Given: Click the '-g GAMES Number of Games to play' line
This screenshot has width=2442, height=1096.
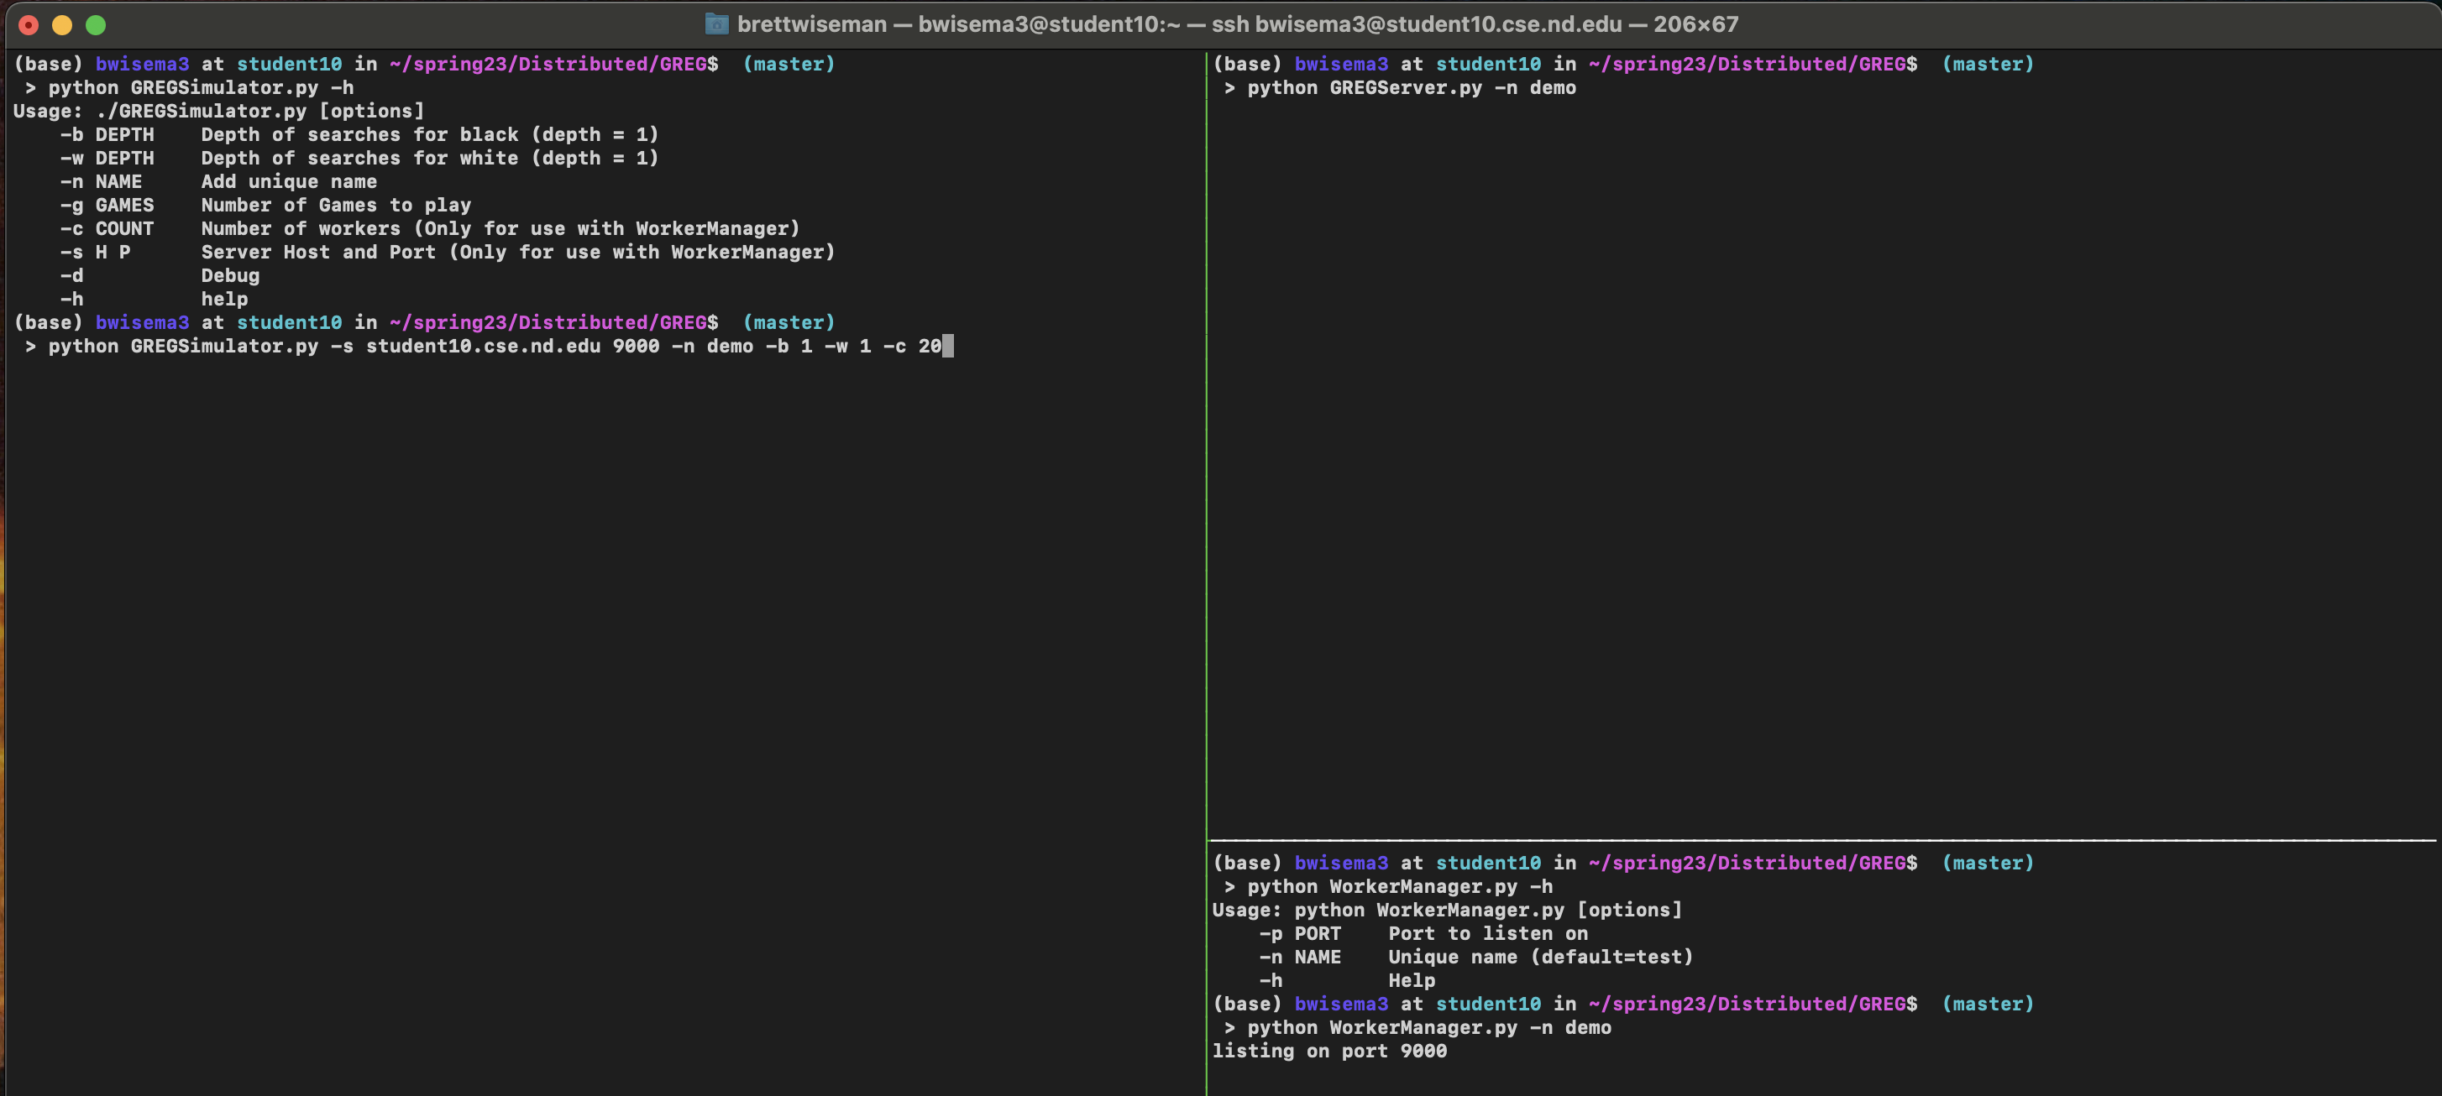Looking at the screenshot, I should pyautogui.click(x=265, y=205).
